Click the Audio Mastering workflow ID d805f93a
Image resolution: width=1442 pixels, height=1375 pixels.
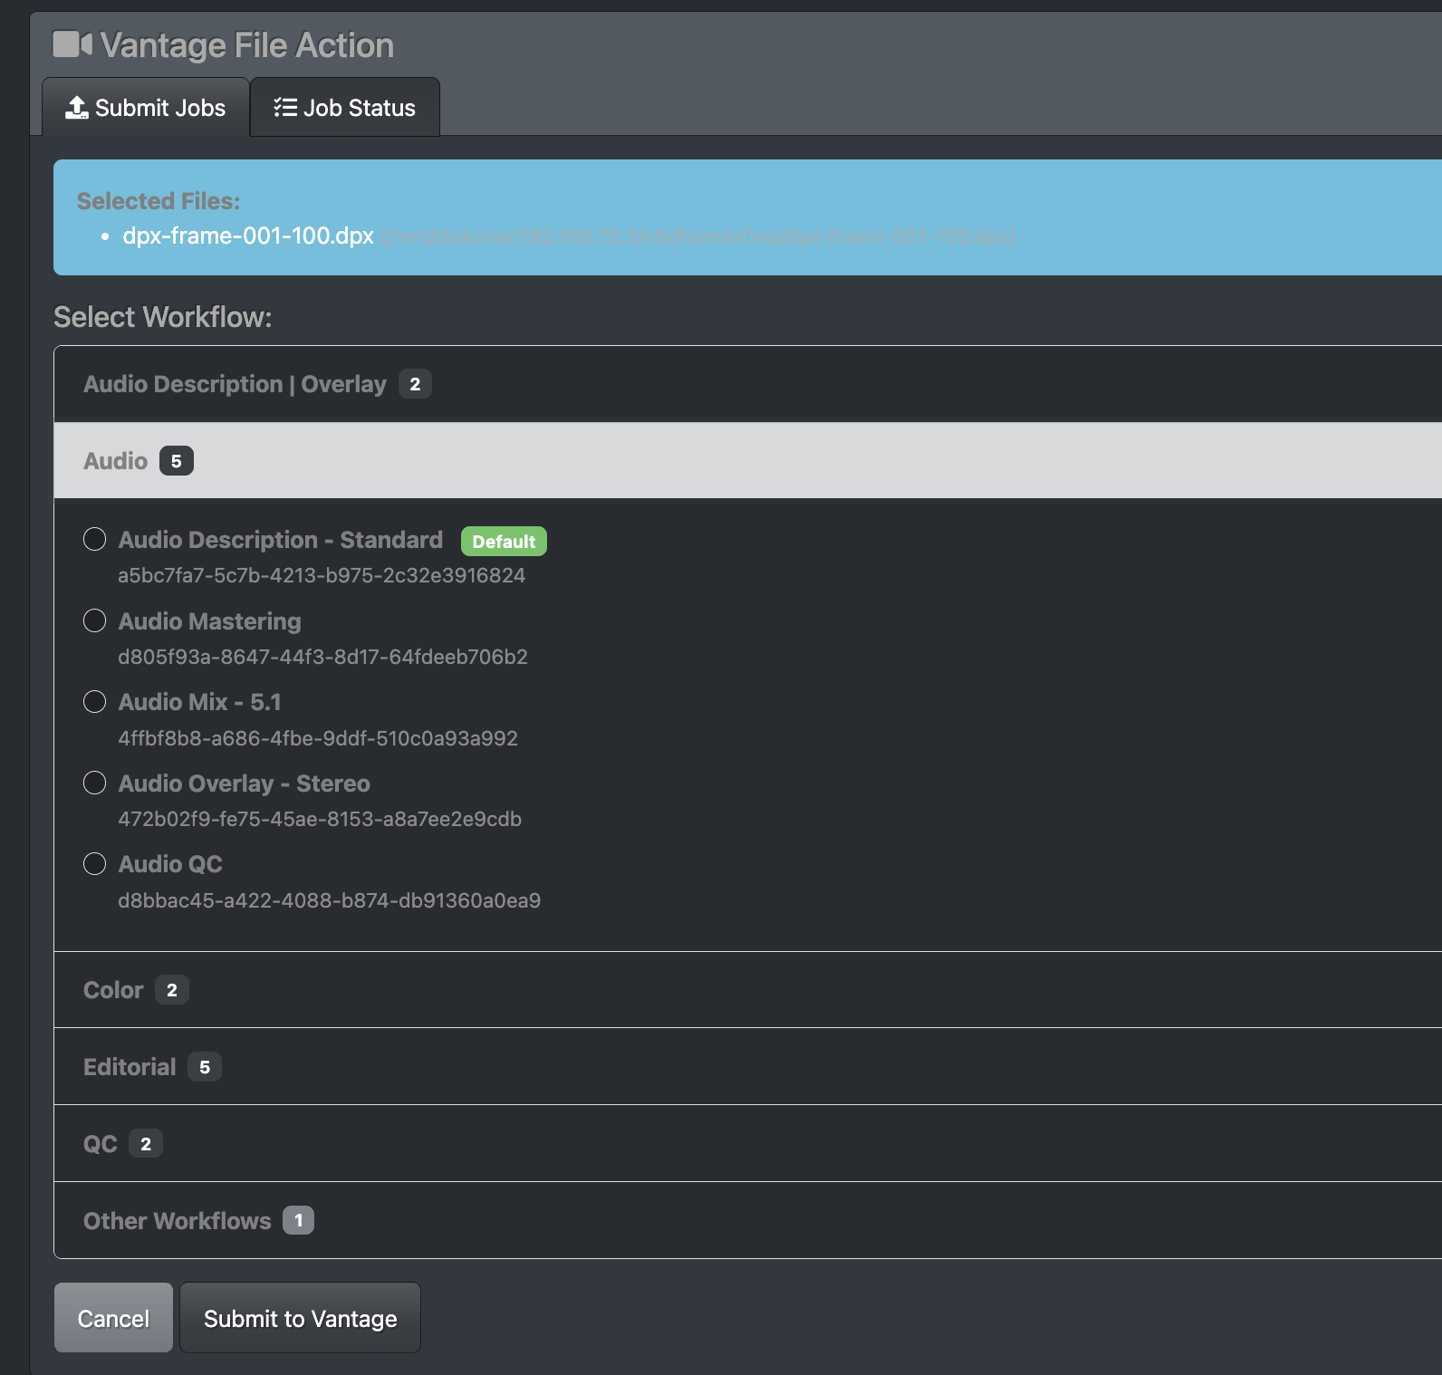pos(322,657)
